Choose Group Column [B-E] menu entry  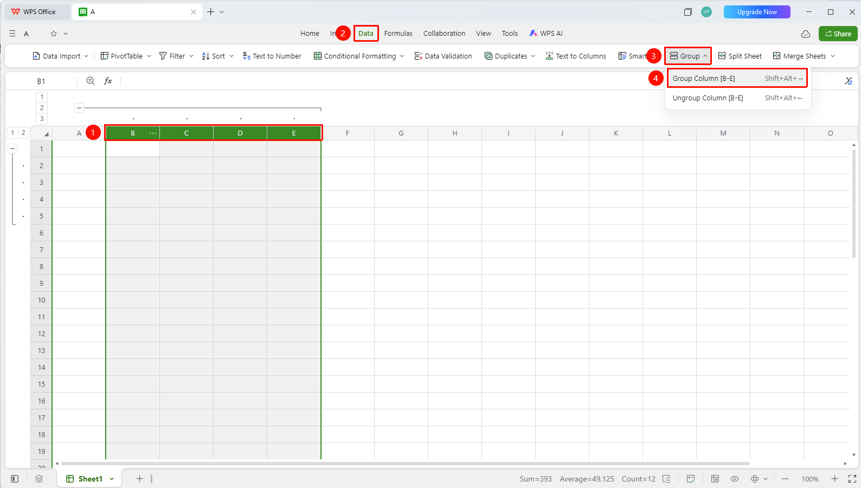coord(737,79)
